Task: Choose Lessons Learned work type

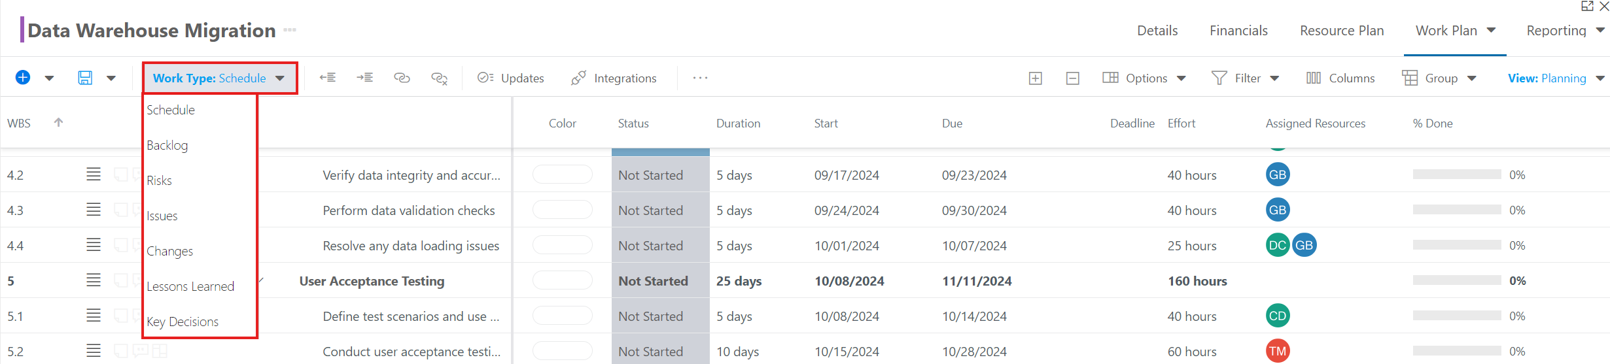Action: click(190, 286)
